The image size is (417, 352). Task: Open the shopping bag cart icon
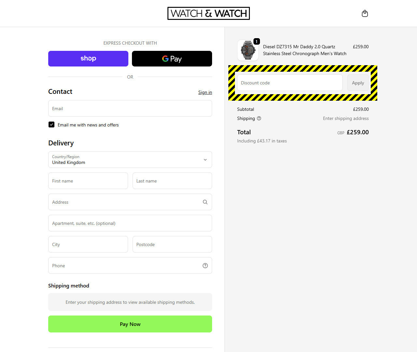click(365, 13)
